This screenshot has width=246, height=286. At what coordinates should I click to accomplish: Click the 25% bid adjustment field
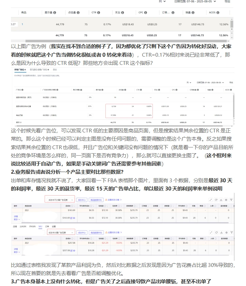point(90,106)
